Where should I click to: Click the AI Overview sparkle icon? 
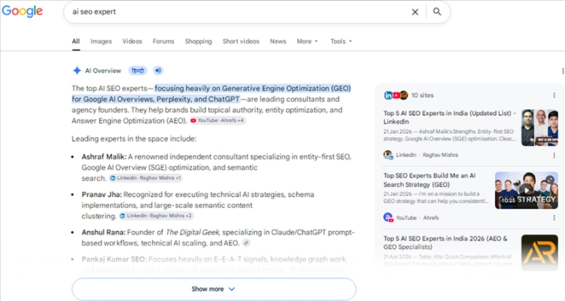tap(77, 71)
